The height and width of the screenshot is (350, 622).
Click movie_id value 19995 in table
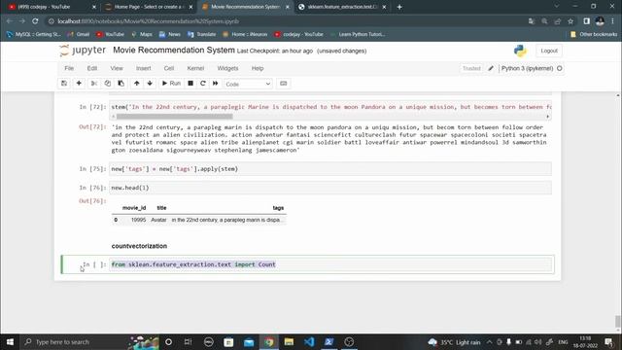click(138, 220)
